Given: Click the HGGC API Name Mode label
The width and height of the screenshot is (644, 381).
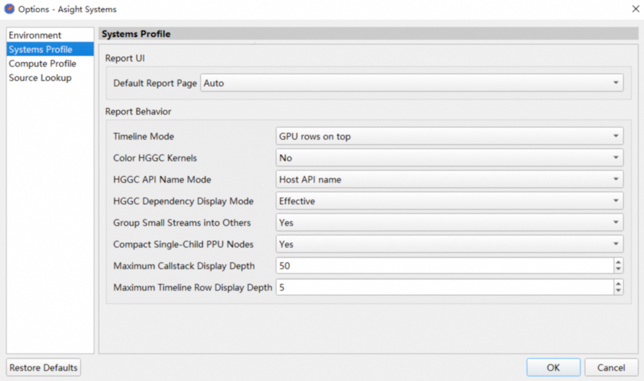Looking at the screenshot, I should [162, 179].
